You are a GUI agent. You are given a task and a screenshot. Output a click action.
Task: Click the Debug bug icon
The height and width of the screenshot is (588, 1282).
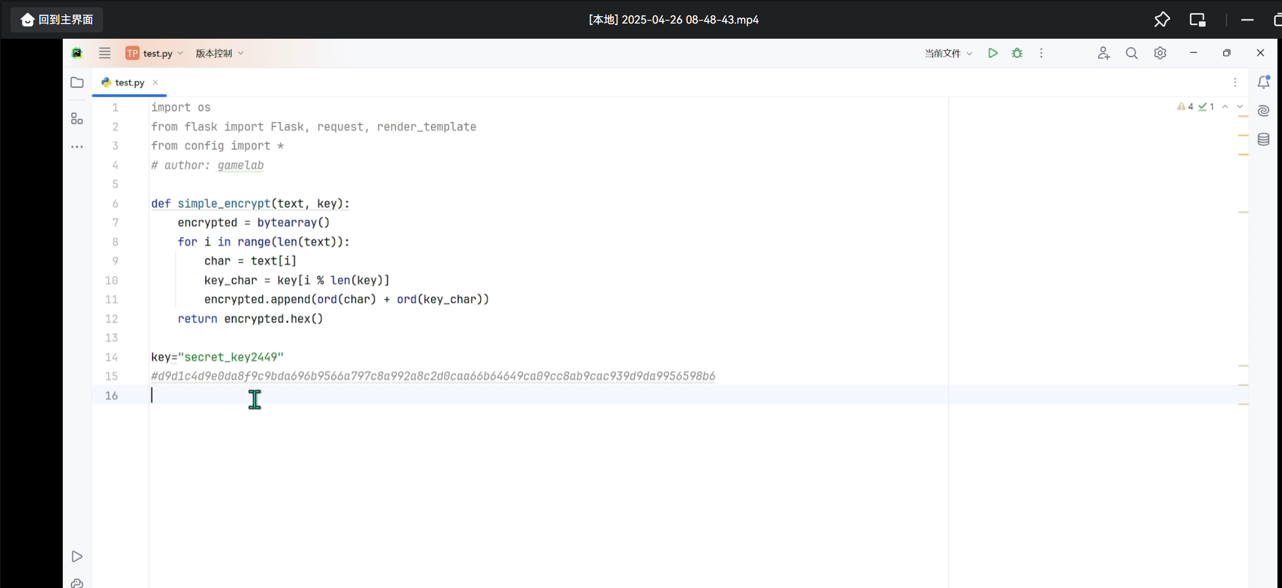[x=1017, y=53]
